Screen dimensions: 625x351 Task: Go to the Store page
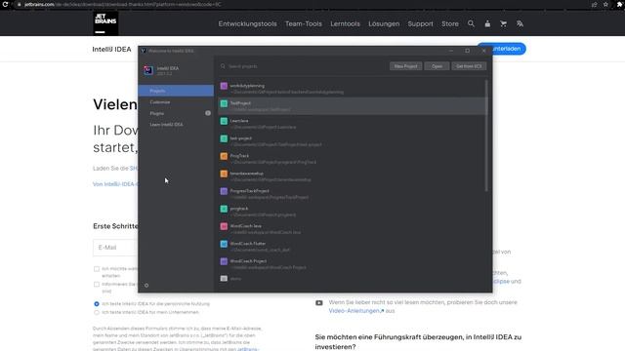(x=450, y=23)
